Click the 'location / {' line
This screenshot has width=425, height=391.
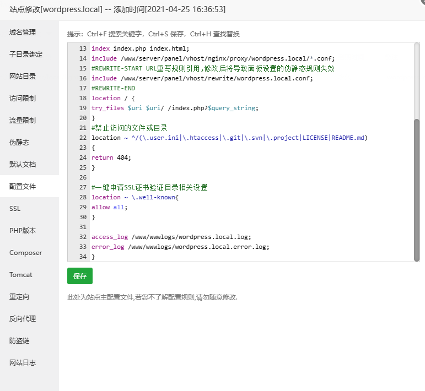coord(113,98)
